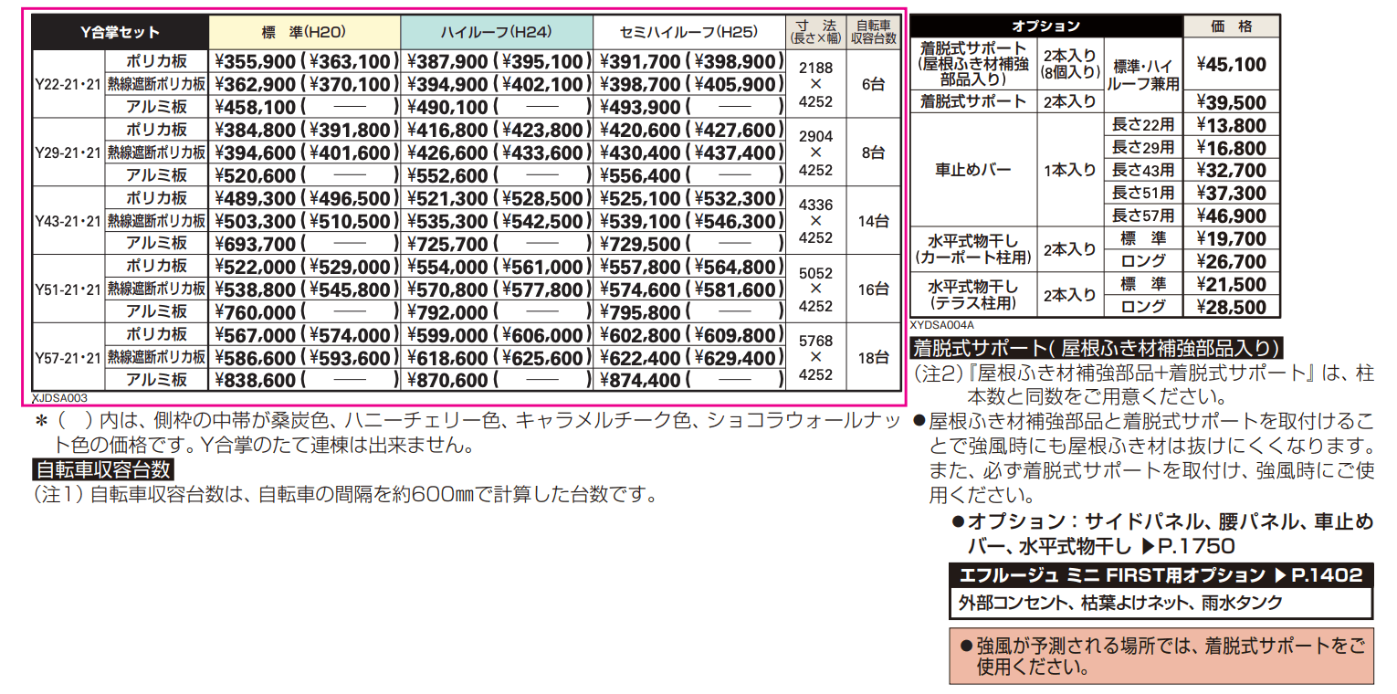Click the Y22-21・21 row label

(68, 84)
